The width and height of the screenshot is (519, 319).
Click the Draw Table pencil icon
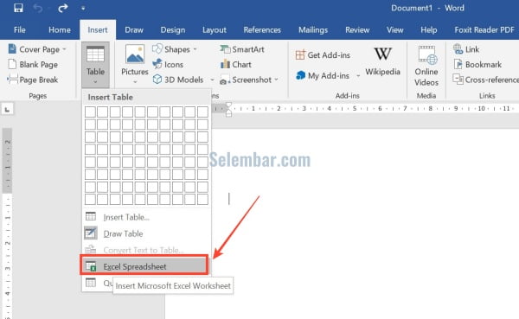tap(90, 233)
